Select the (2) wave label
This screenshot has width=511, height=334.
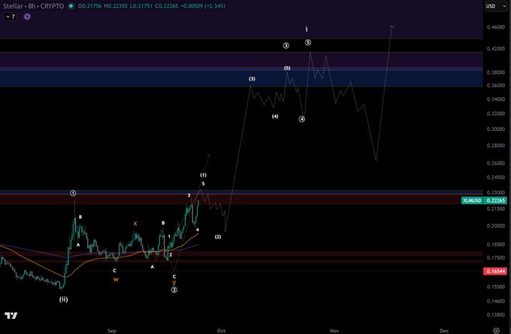coord(218,236)
